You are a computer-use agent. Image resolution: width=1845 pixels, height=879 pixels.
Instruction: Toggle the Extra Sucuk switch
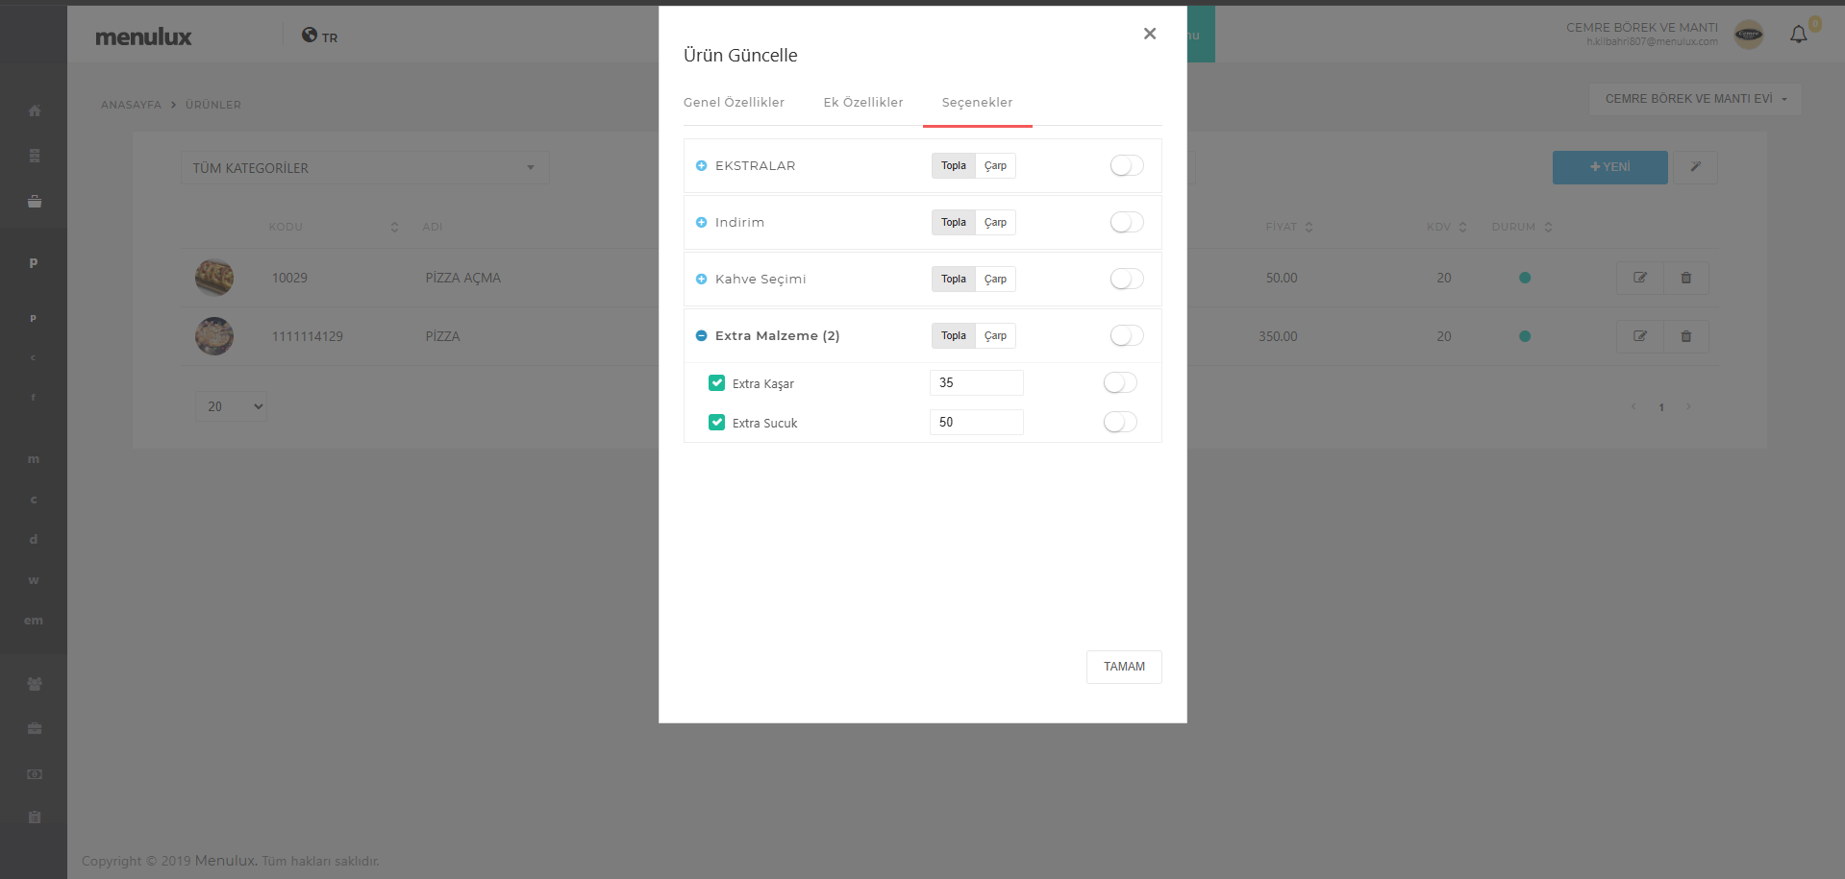1120,422
